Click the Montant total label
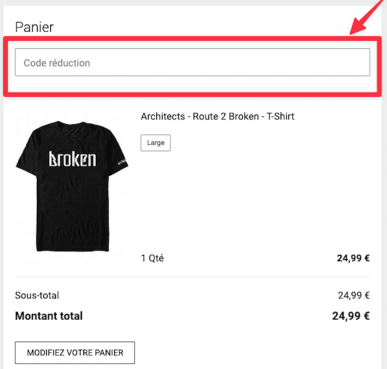387x369 pixels. [x=49, y=316]
